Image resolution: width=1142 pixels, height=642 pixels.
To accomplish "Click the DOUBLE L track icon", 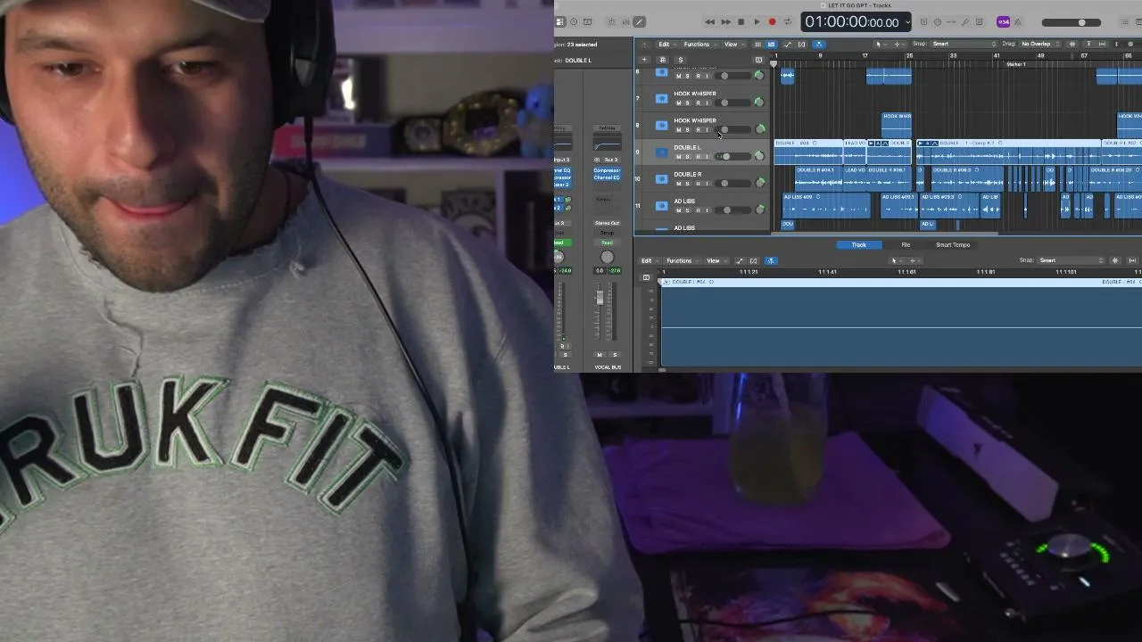I will 661,152.
